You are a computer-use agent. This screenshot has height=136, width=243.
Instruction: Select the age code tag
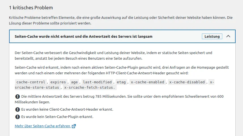pos(74,82)
